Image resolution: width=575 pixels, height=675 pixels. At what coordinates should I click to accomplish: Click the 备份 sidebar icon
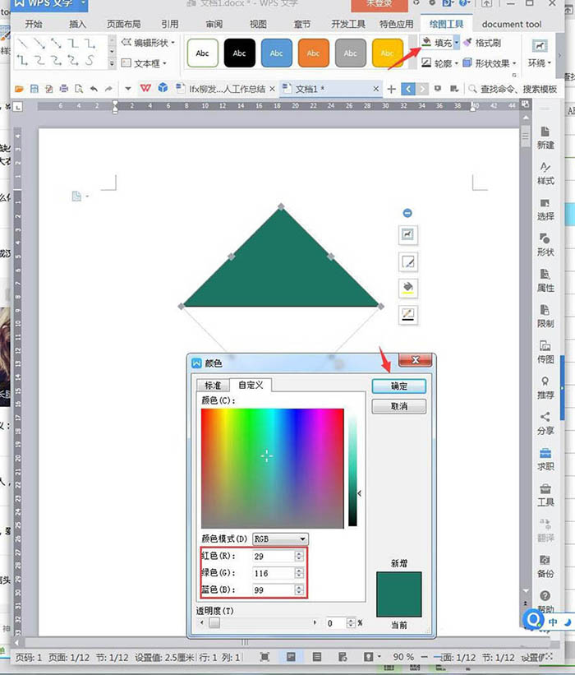545,566
